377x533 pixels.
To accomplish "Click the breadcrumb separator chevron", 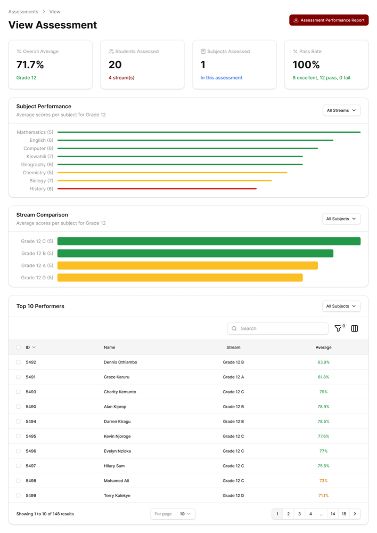I will pos(44,12).
